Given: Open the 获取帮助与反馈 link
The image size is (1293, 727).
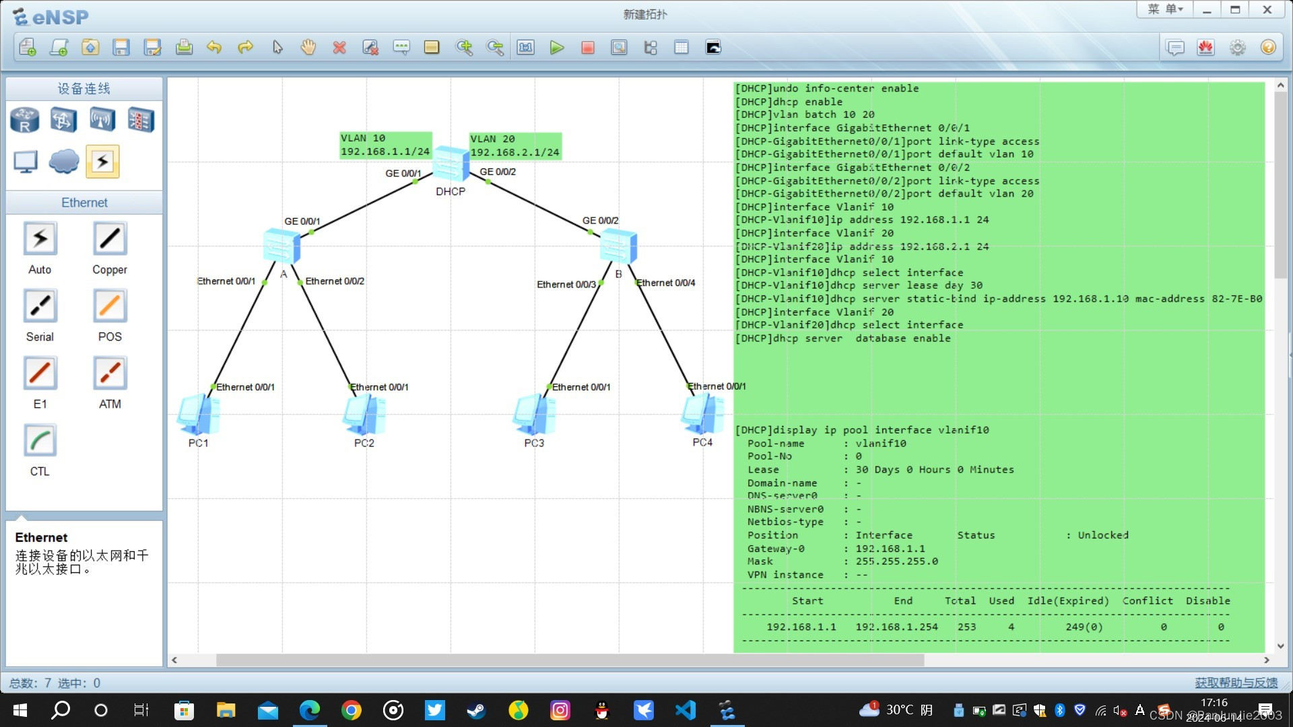Looking at the screenshot, I should point(1236,683).
